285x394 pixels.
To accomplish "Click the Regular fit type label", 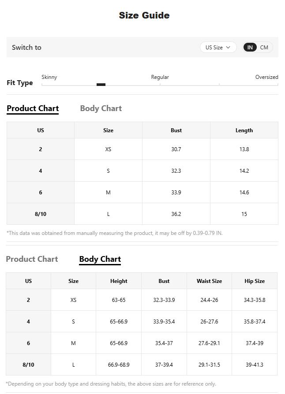I will pos(160,77).
